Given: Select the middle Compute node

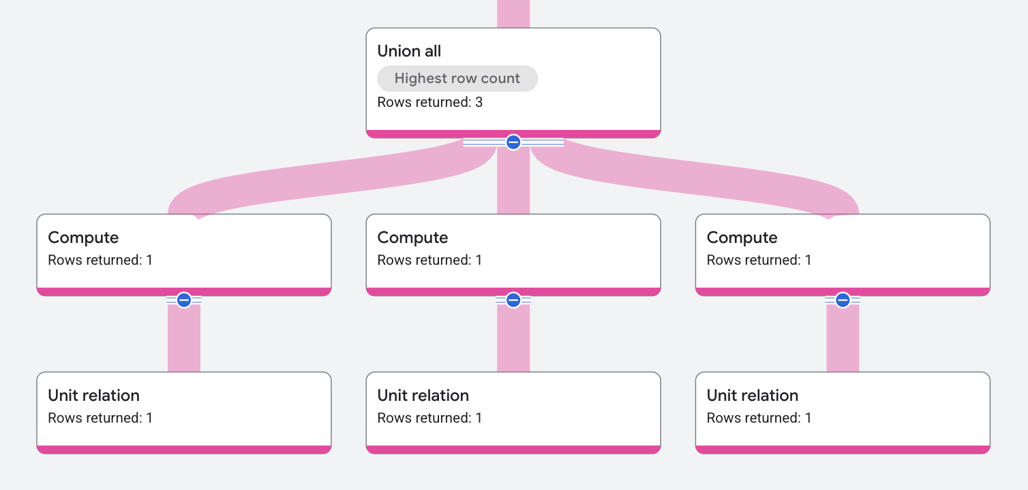Looking at the screenshot, I should click(513, 252).
